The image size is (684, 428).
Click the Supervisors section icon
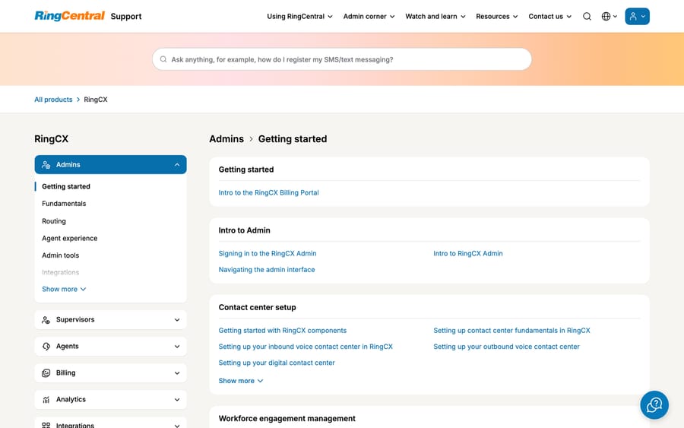(46, 320)
